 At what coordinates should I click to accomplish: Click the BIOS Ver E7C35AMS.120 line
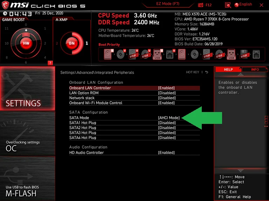point(196,39)
